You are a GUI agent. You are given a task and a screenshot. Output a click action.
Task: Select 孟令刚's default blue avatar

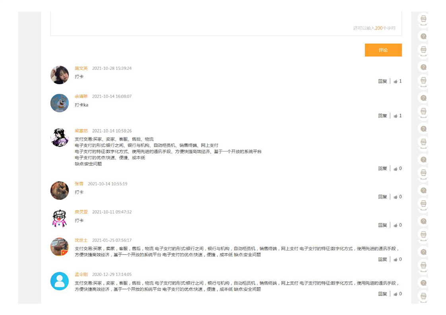(x=60, y=281)
